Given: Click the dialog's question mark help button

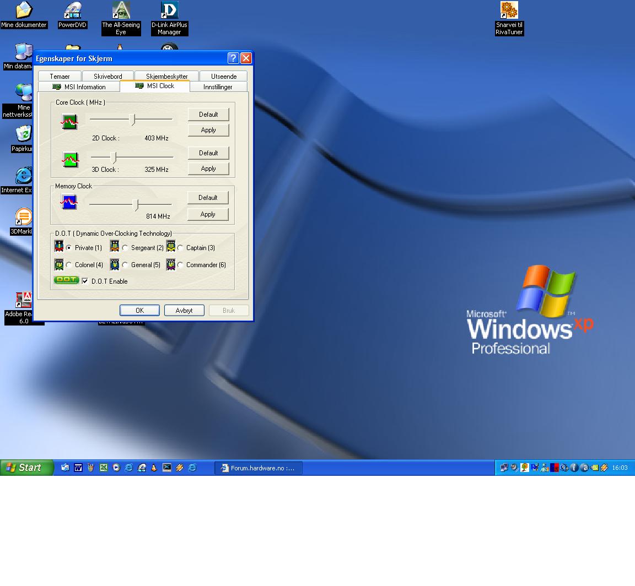Looking at the screenshot, I should tap(233, 58).
